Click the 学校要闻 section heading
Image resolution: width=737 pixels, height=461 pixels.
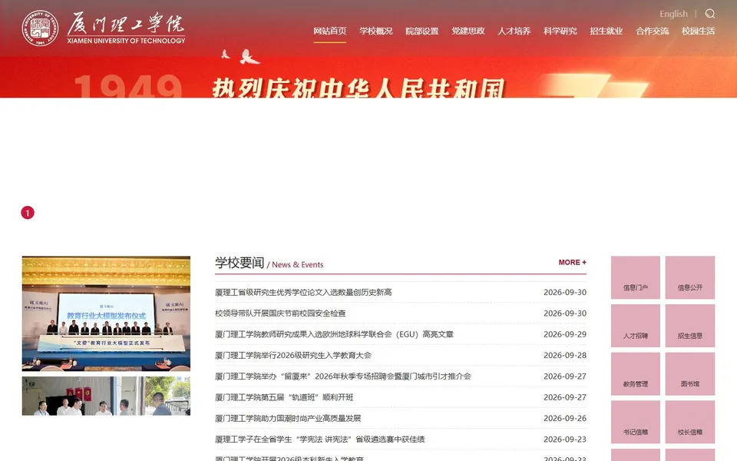point(240,263)
